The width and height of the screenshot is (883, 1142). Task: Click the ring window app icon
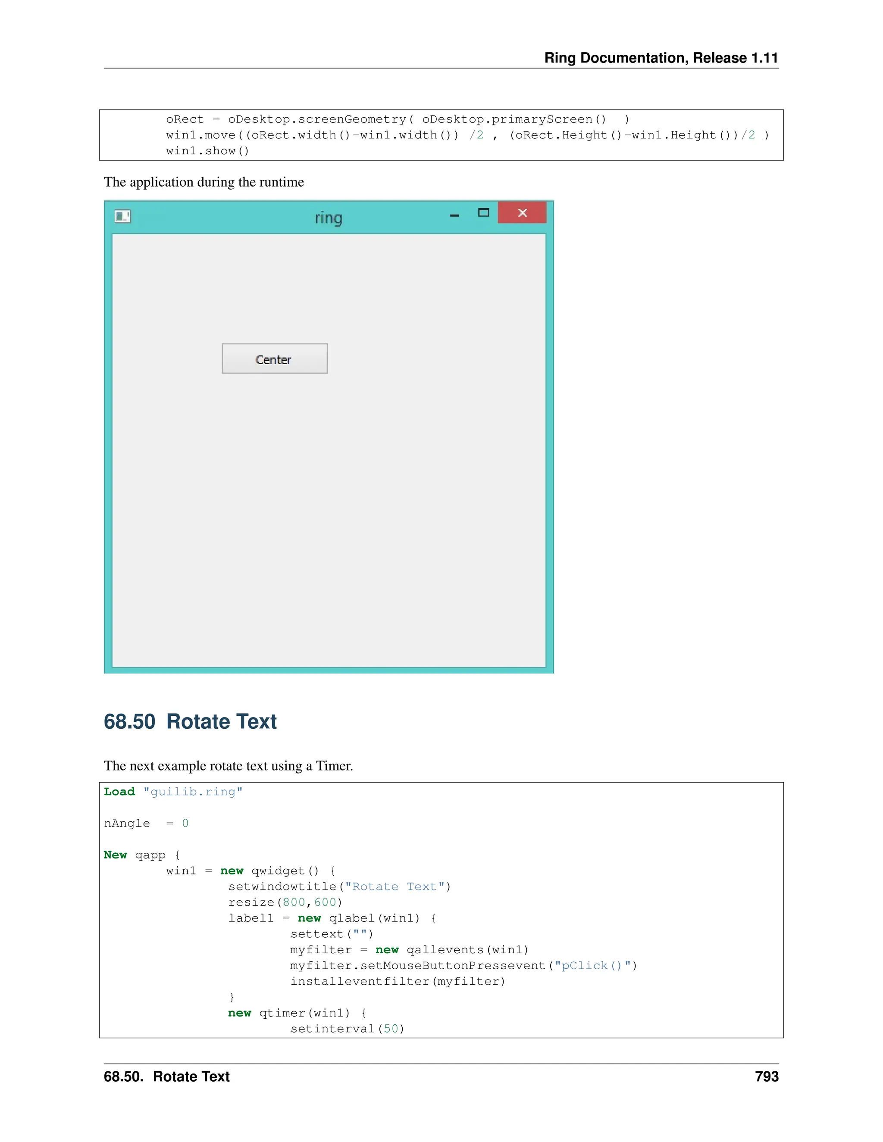(122, 216)
